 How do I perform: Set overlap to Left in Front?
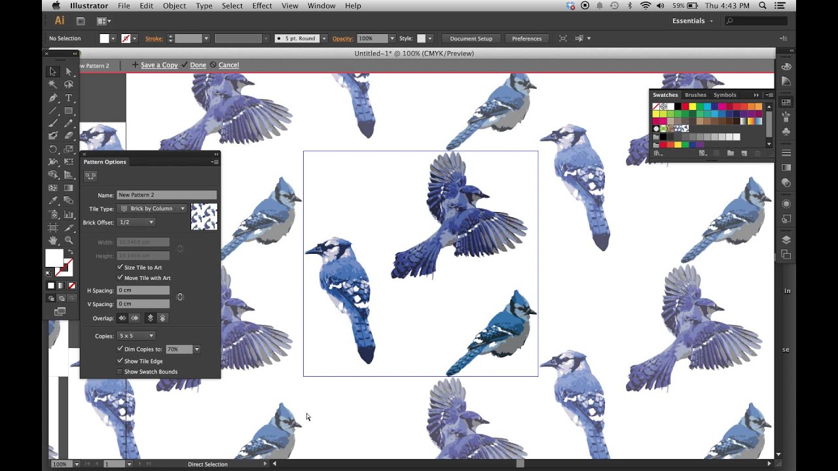122,318
